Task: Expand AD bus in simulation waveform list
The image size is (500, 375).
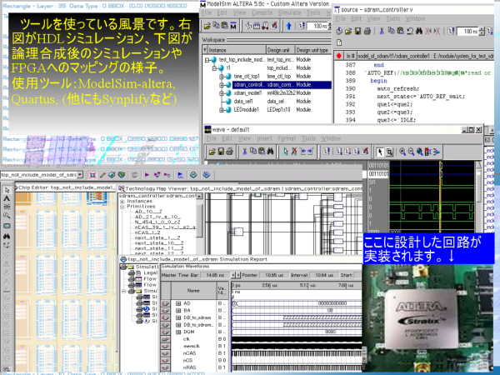Action: (178, 303)
